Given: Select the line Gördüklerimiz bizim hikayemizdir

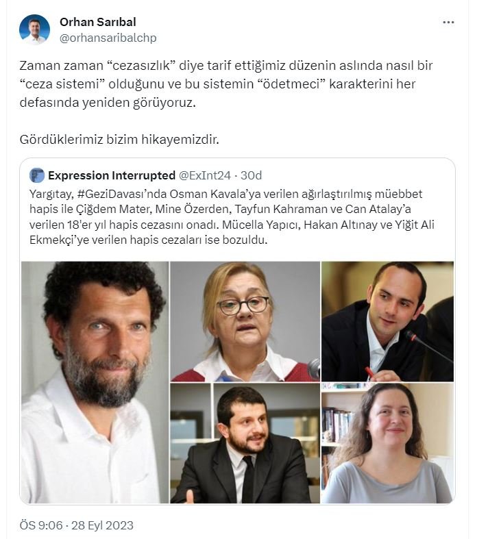Looking at the screenshot, I should [x=119, y=140].
